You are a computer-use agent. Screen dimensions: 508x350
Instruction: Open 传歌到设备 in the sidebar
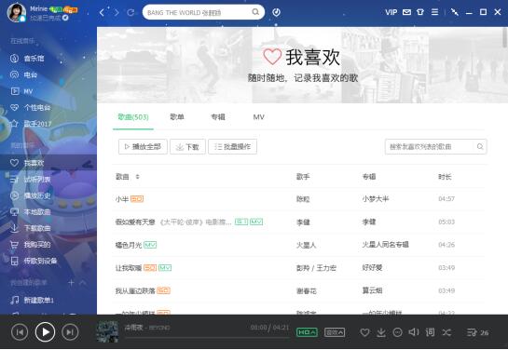click(40, 261)
